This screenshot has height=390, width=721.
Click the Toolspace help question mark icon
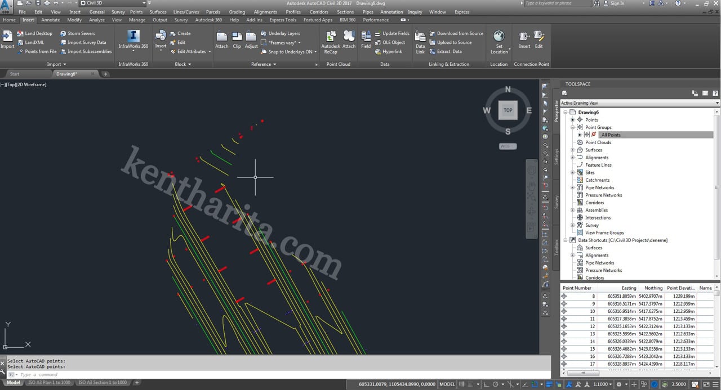click(715, 93)
